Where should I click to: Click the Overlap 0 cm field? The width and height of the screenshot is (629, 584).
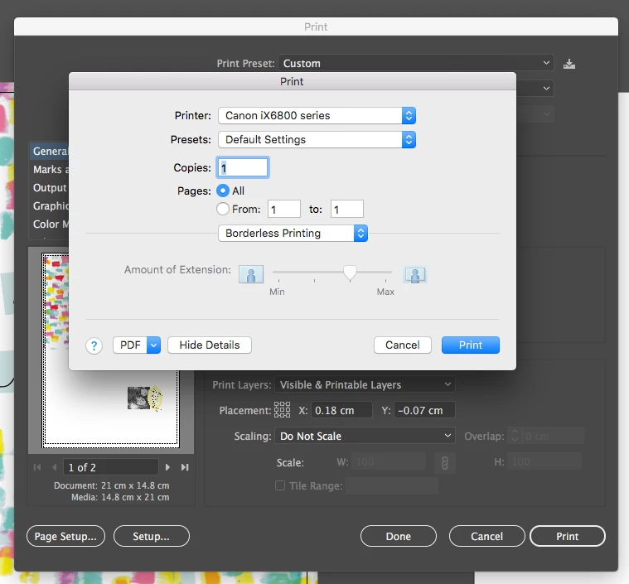coord(554,436)
